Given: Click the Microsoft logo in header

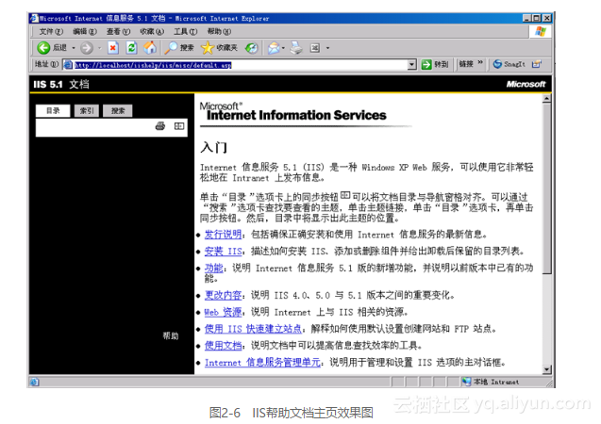Looking at the screenshot, I should [x=526, y=84].
